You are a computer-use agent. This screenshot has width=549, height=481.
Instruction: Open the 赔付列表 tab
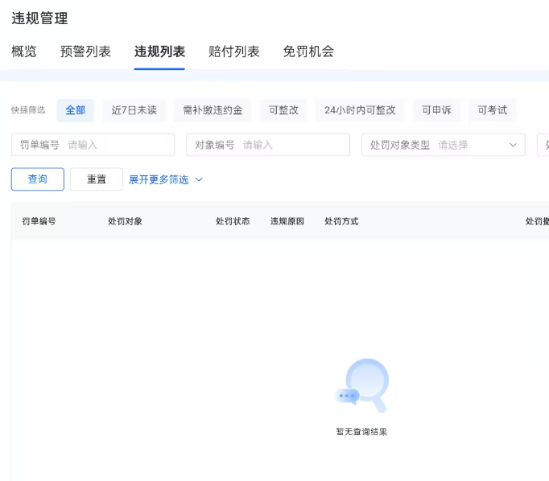[x=234, y=51]
